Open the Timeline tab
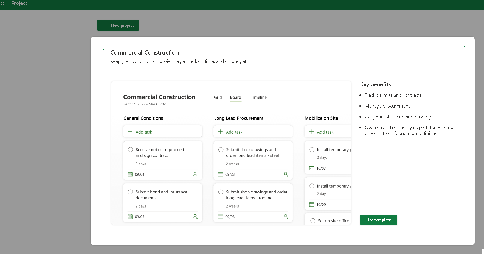Viewport: 484px width, 254px height. [x=259, y=97]
